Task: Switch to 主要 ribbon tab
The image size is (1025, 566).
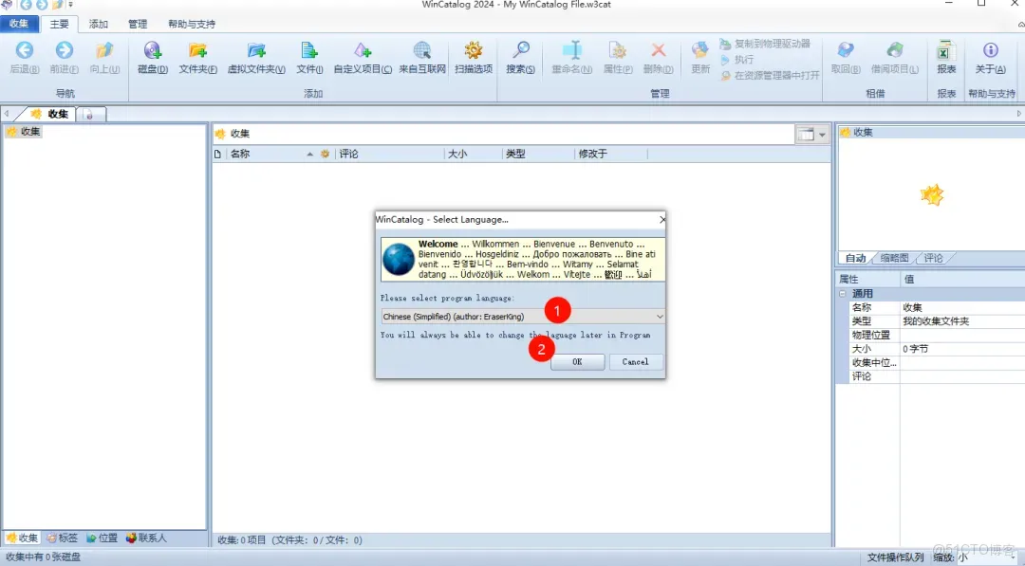Action: [60, 24]
